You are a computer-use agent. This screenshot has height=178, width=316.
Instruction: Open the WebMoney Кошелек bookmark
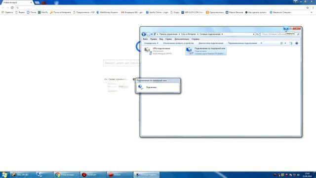(x=107, y=12)
